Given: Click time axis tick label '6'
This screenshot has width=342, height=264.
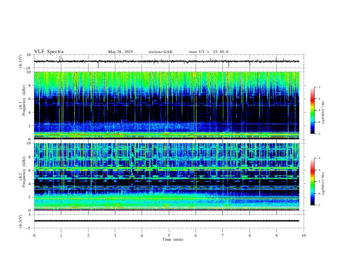Looking at the screenshot, I should pos(196,236).
